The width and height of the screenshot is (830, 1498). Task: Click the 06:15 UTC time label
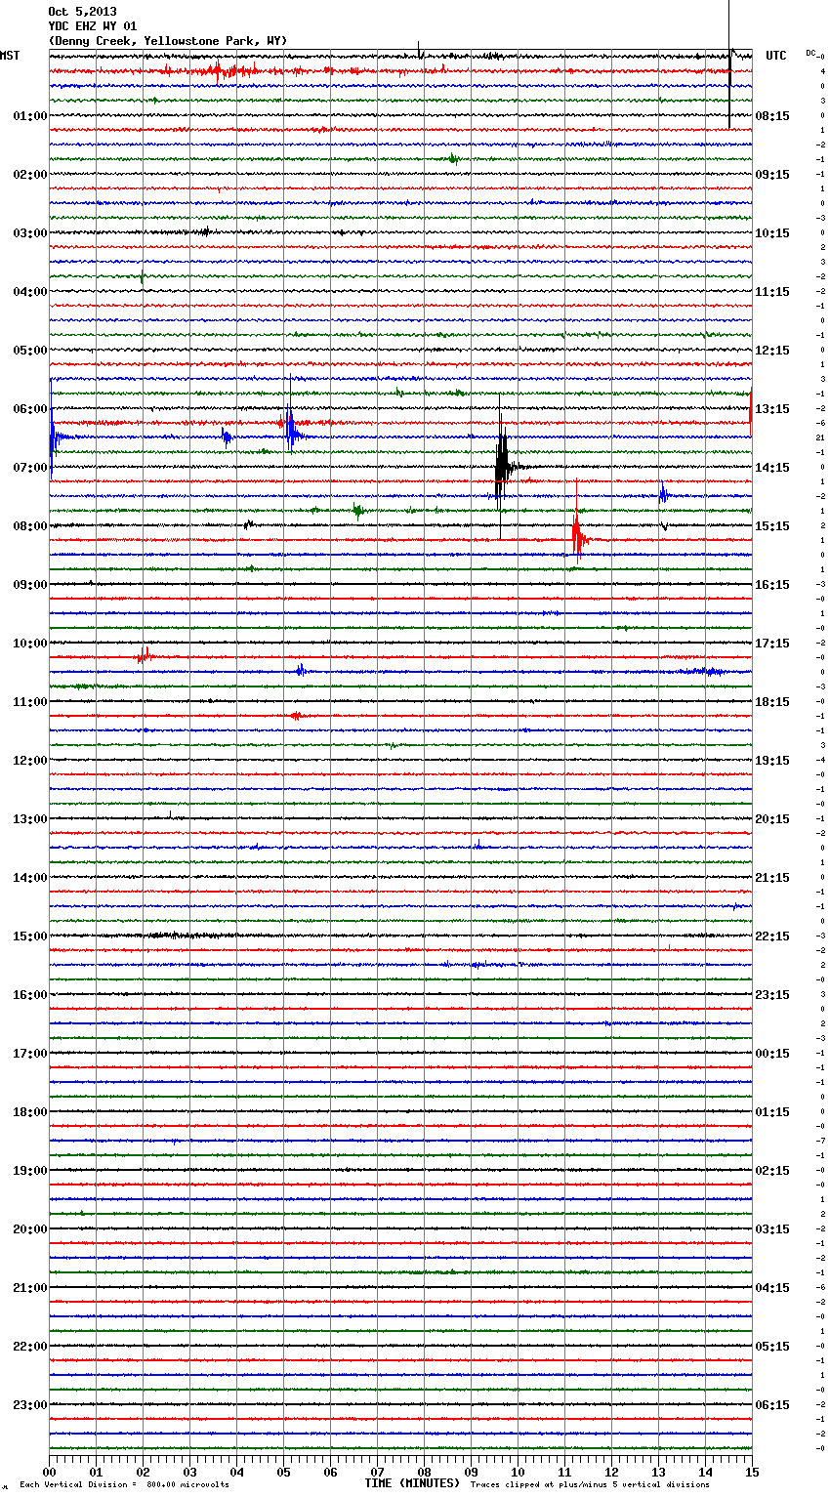coord(772,1405)
